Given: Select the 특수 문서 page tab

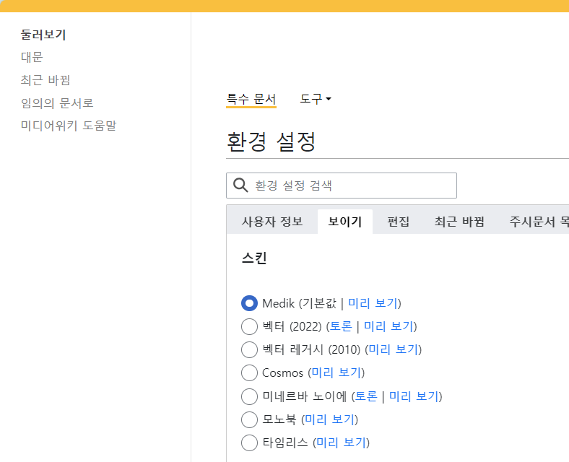Looking at the screenshot, I should click(x=251, y=99).
